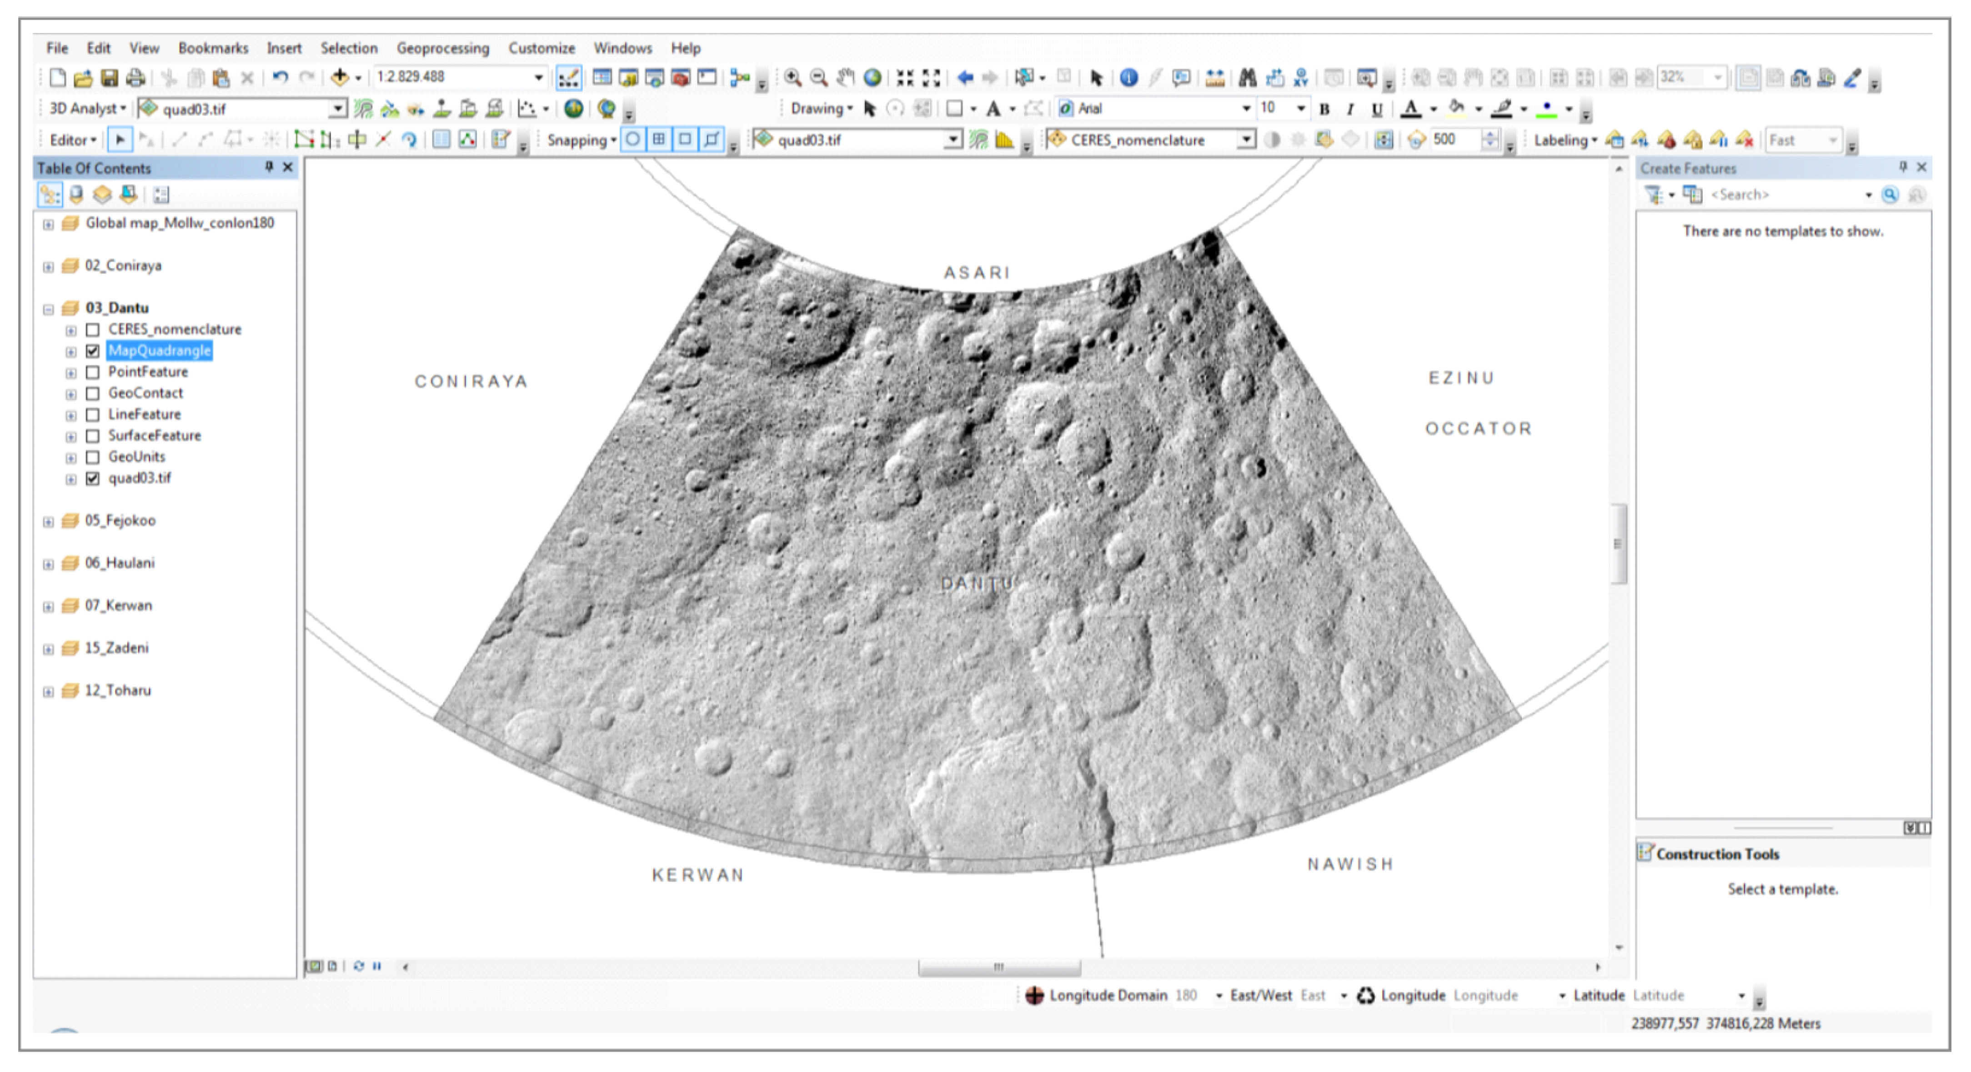Enable the CERES_nomenclature layer checkbox
The width and height of the screenshot is (1971, 1072).
click(93, 330)
